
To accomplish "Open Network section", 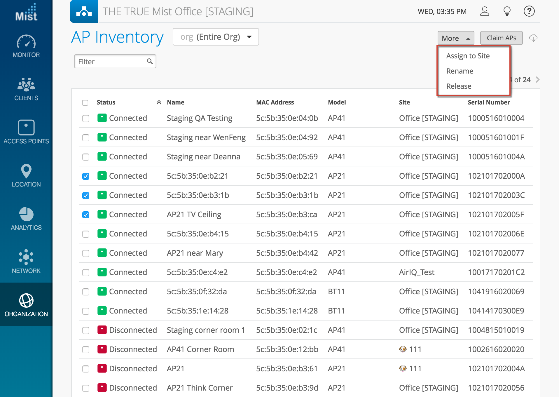I will 26,262.
